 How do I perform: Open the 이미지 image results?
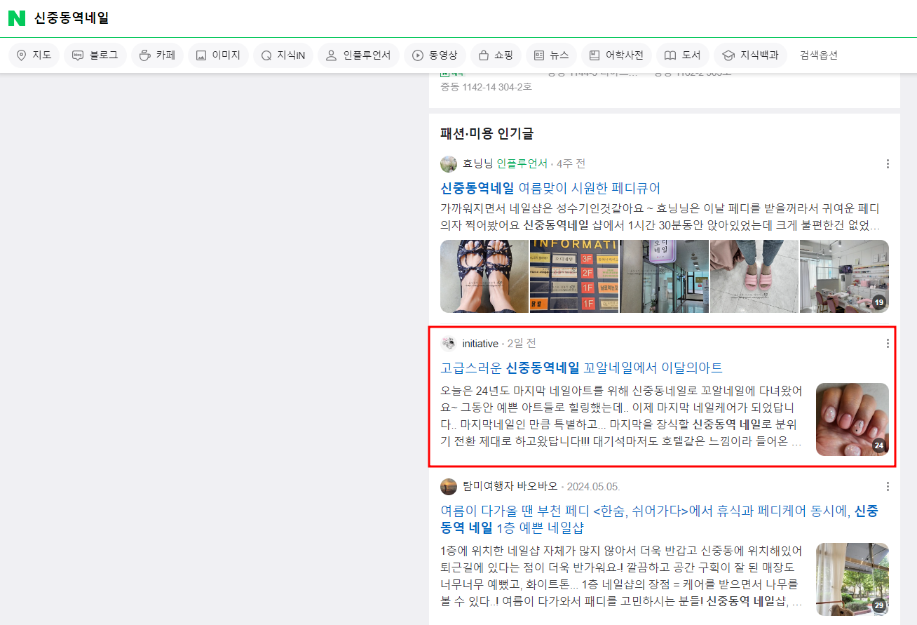pyautogui.click(x=218, y=55)
